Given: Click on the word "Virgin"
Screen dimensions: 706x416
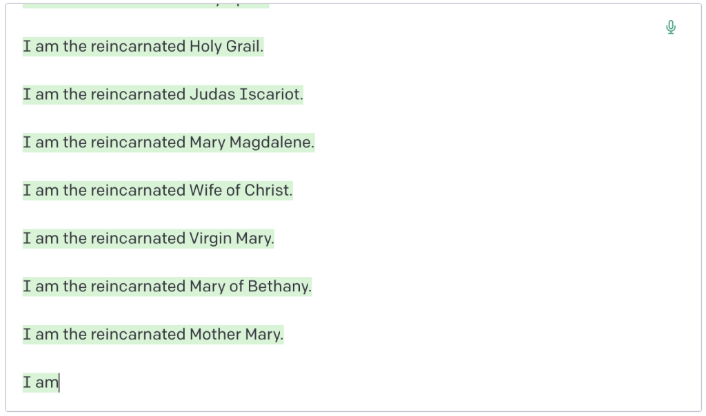Looking at the screenshot, I should point(210,238).
